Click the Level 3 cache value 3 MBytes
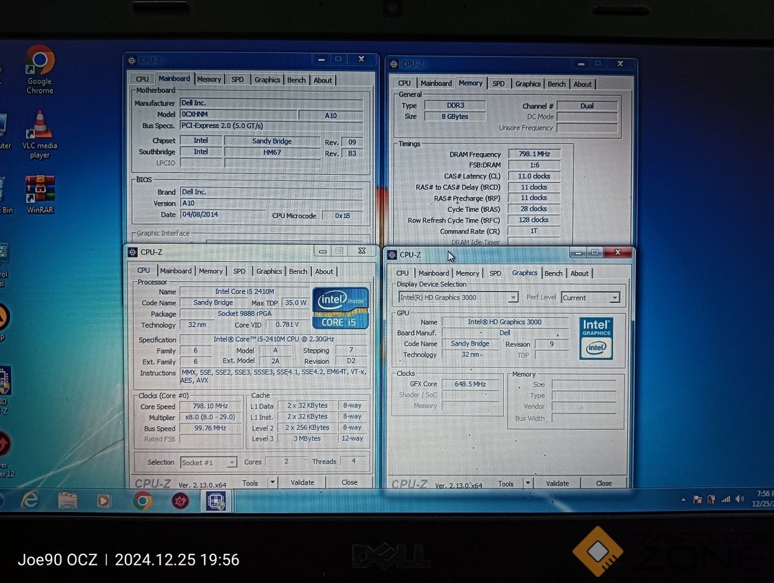The width and height of the screenshot is (774, 583). pos(307,438)
